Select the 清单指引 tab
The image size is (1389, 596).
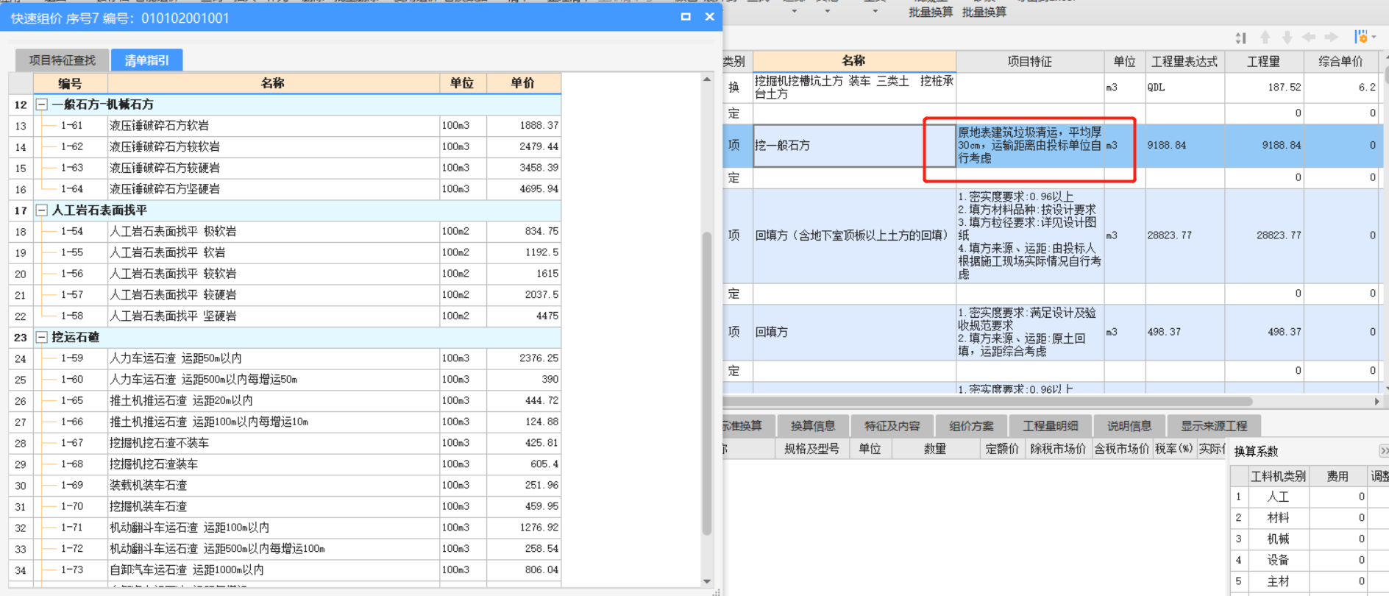click(x=147, y=60)
